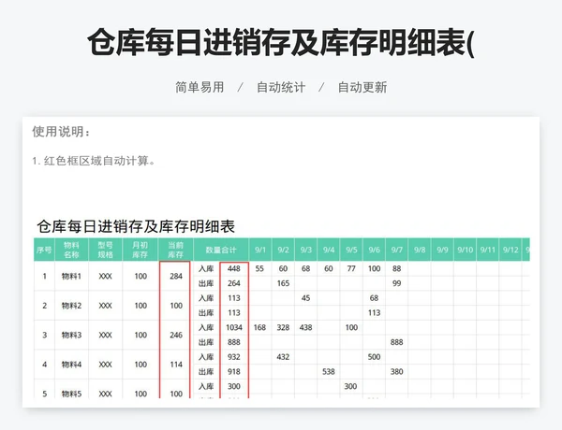Click the 入库 total 448 for 物料1
Image resolution: width=562 pixels, height=430 pixels.
(x=233, y=268)
